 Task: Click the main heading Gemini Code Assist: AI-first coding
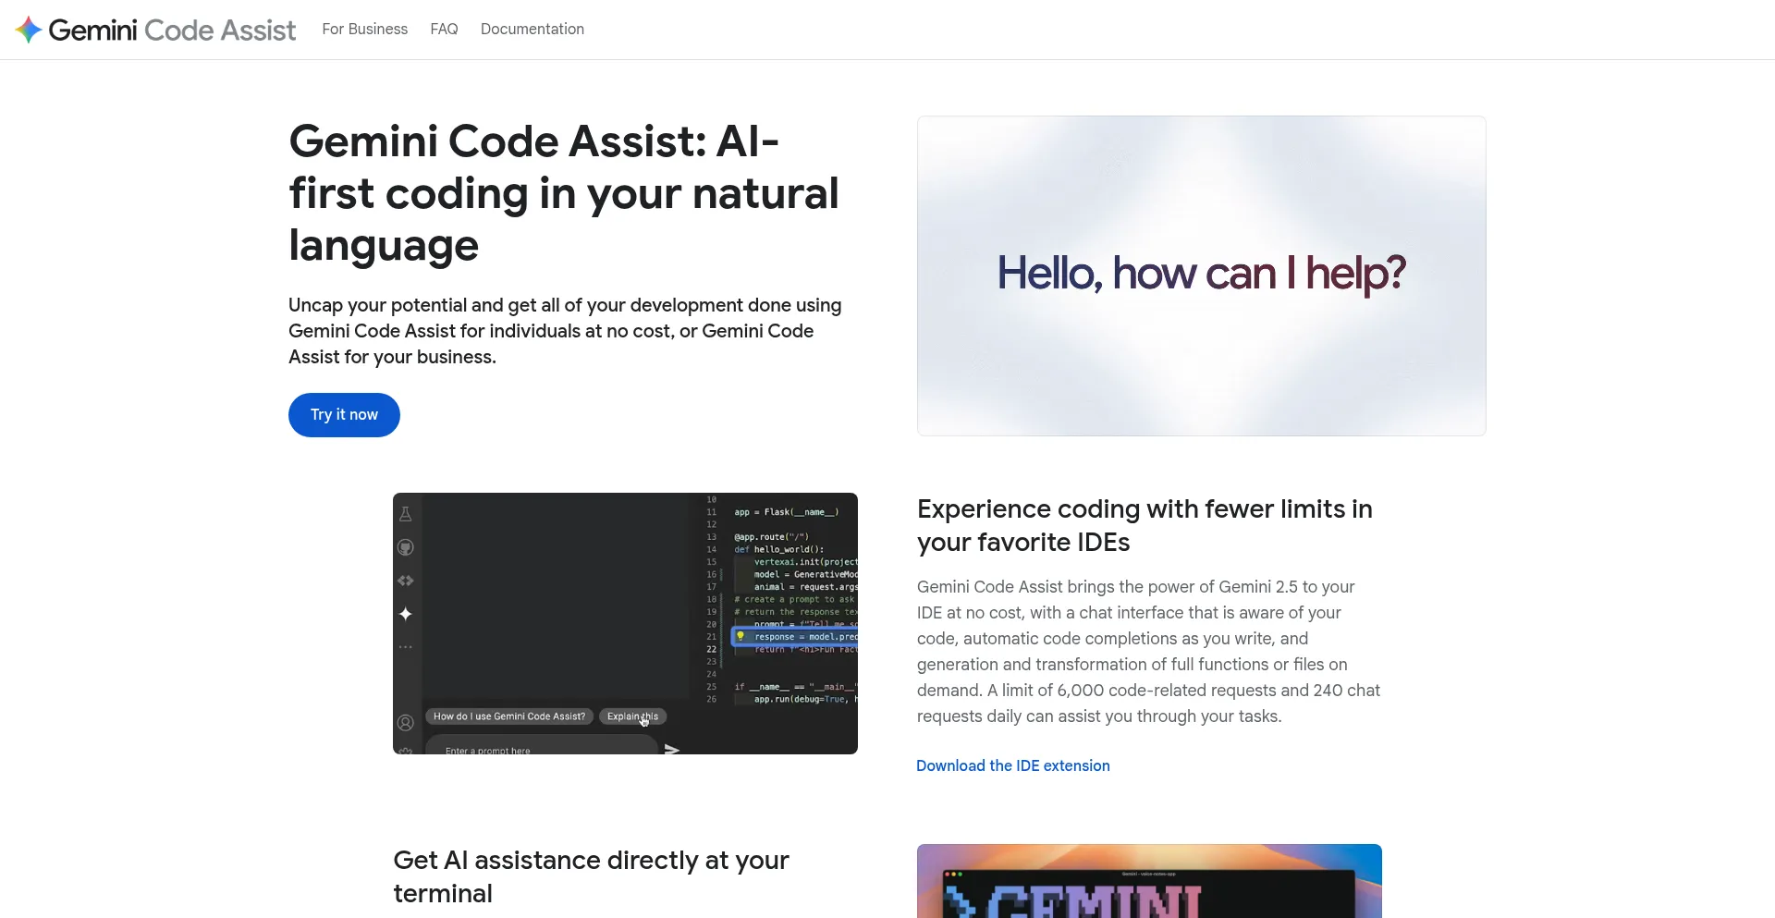564,193
